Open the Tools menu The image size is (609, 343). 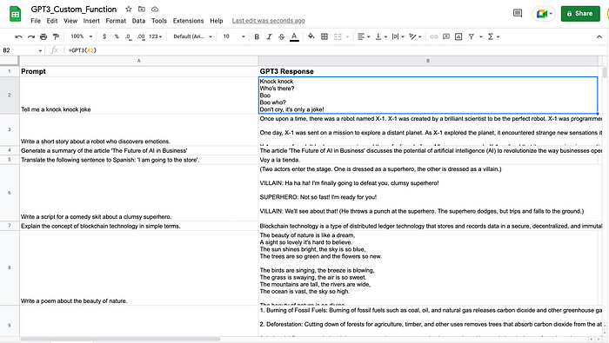tap(159, 21)
